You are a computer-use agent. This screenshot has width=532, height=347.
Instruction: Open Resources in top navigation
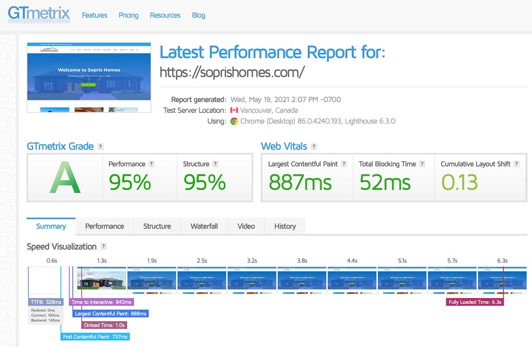click(x=165, y=15)
